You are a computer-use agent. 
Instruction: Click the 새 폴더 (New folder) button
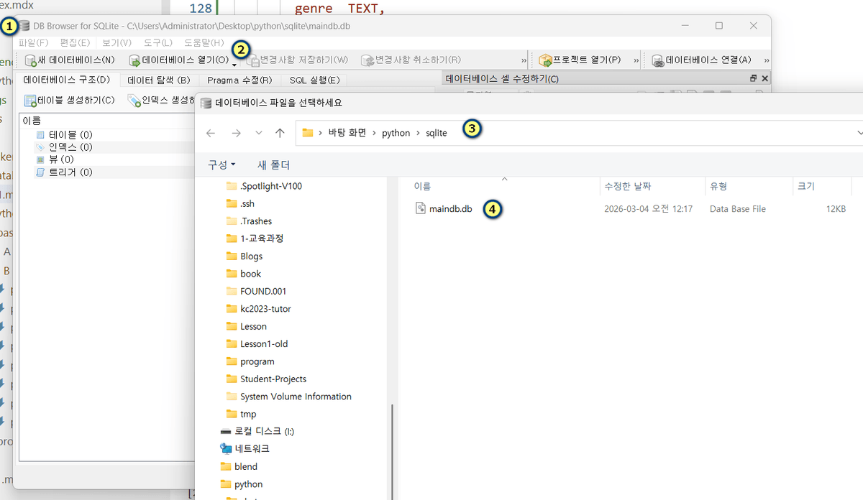[273, 165]
